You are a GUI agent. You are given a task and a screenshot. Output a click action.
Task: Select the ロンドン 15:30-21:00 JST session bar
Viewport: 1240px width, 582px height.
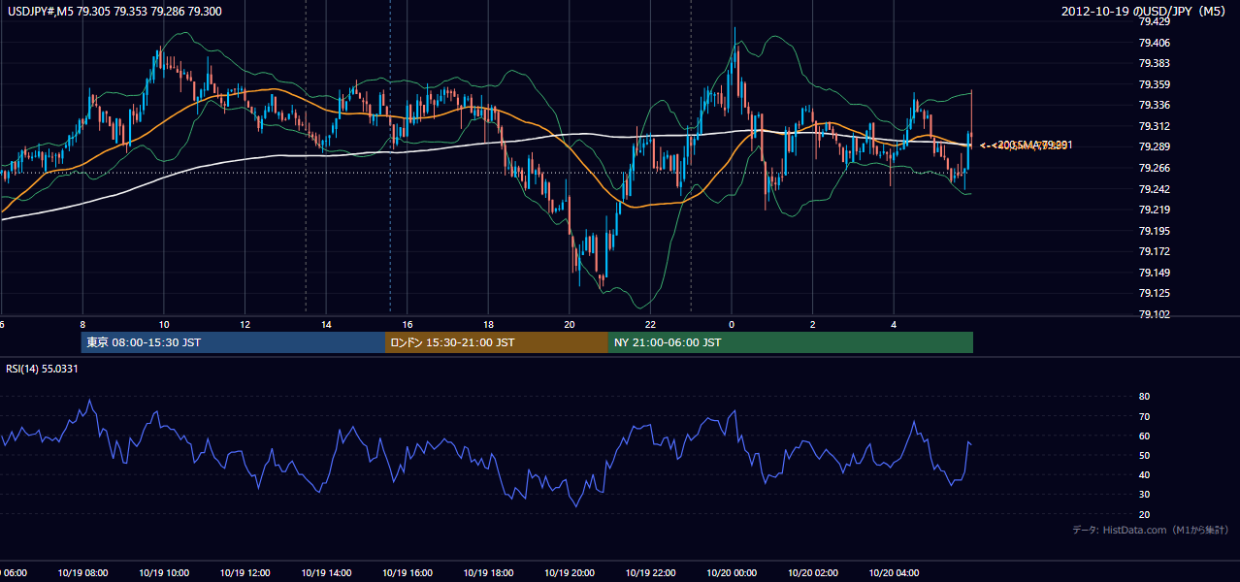pyautogui.click(x=497, y=342)
